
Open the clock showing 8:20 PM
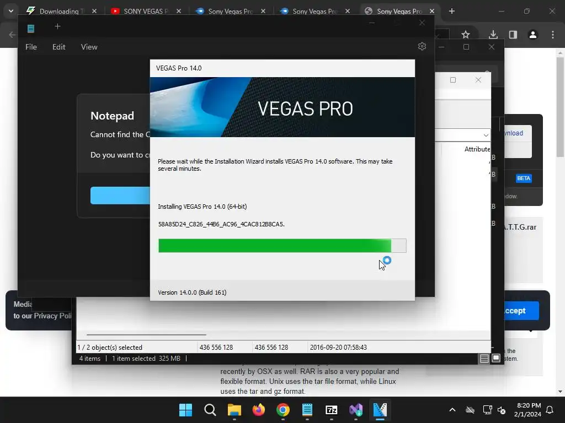point(527,410)
